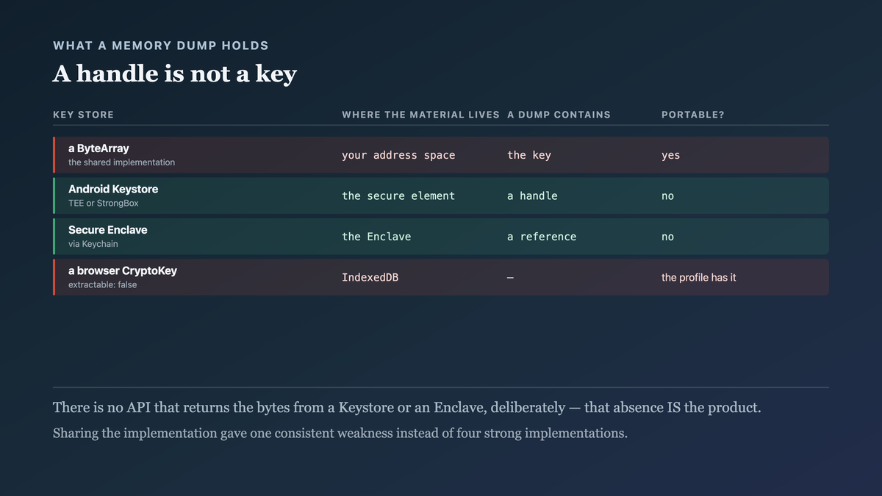Click "no" in the Android Keystore row
This screenshot has width=882, height=496.
[667, 196]
